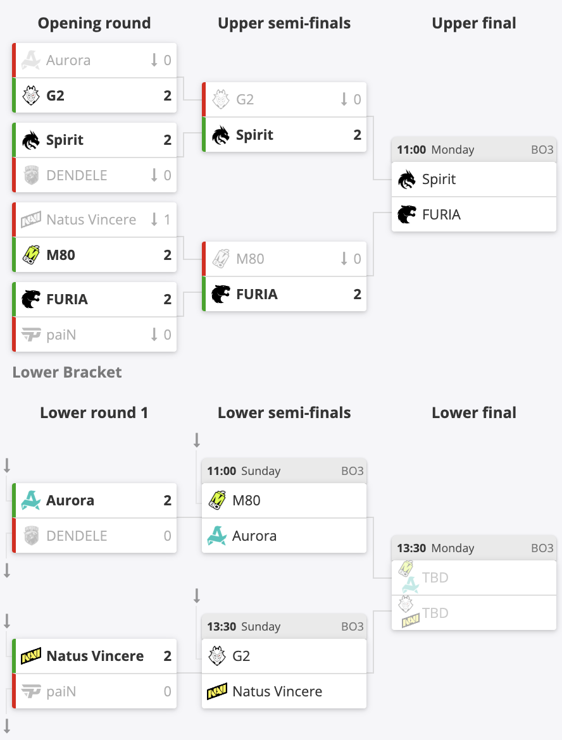Click the M80 winner row in Opening round

click(x=94, y=255)
